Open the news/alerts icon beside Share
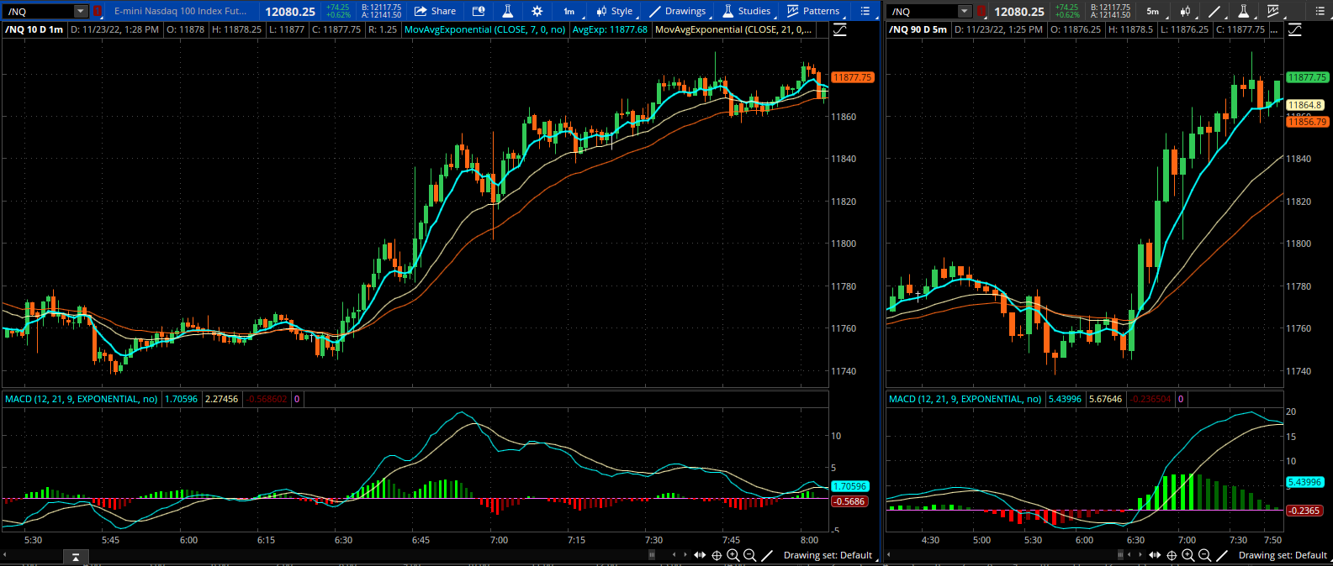Viewport: 1333px width, 566px height. click(x=479, y=12)
